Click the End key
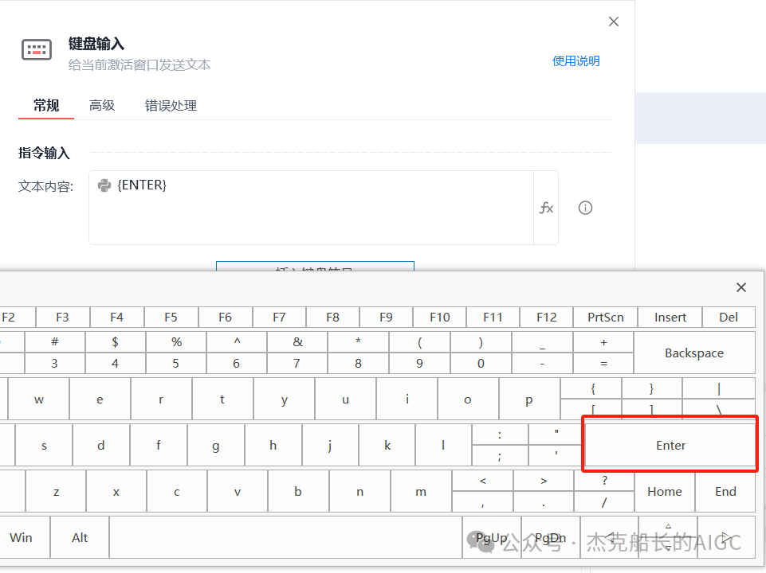 tap(725, 491)
